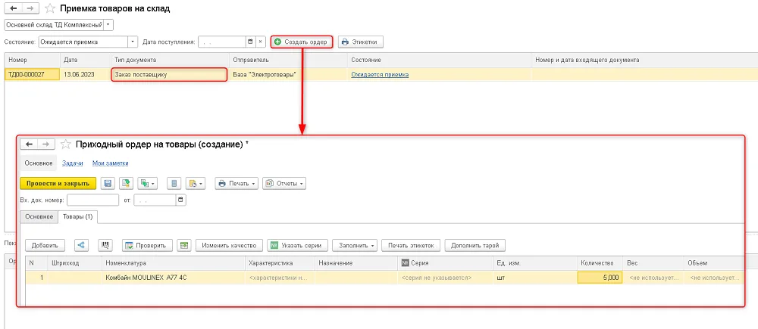Screen dimensions: 758x329
Task: Click the split row icon button
Action: 82,246
